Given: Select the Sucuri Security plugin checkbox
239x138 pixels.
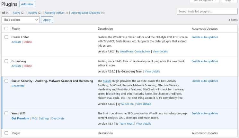Looking at the screenshot, I should point(6,81).
